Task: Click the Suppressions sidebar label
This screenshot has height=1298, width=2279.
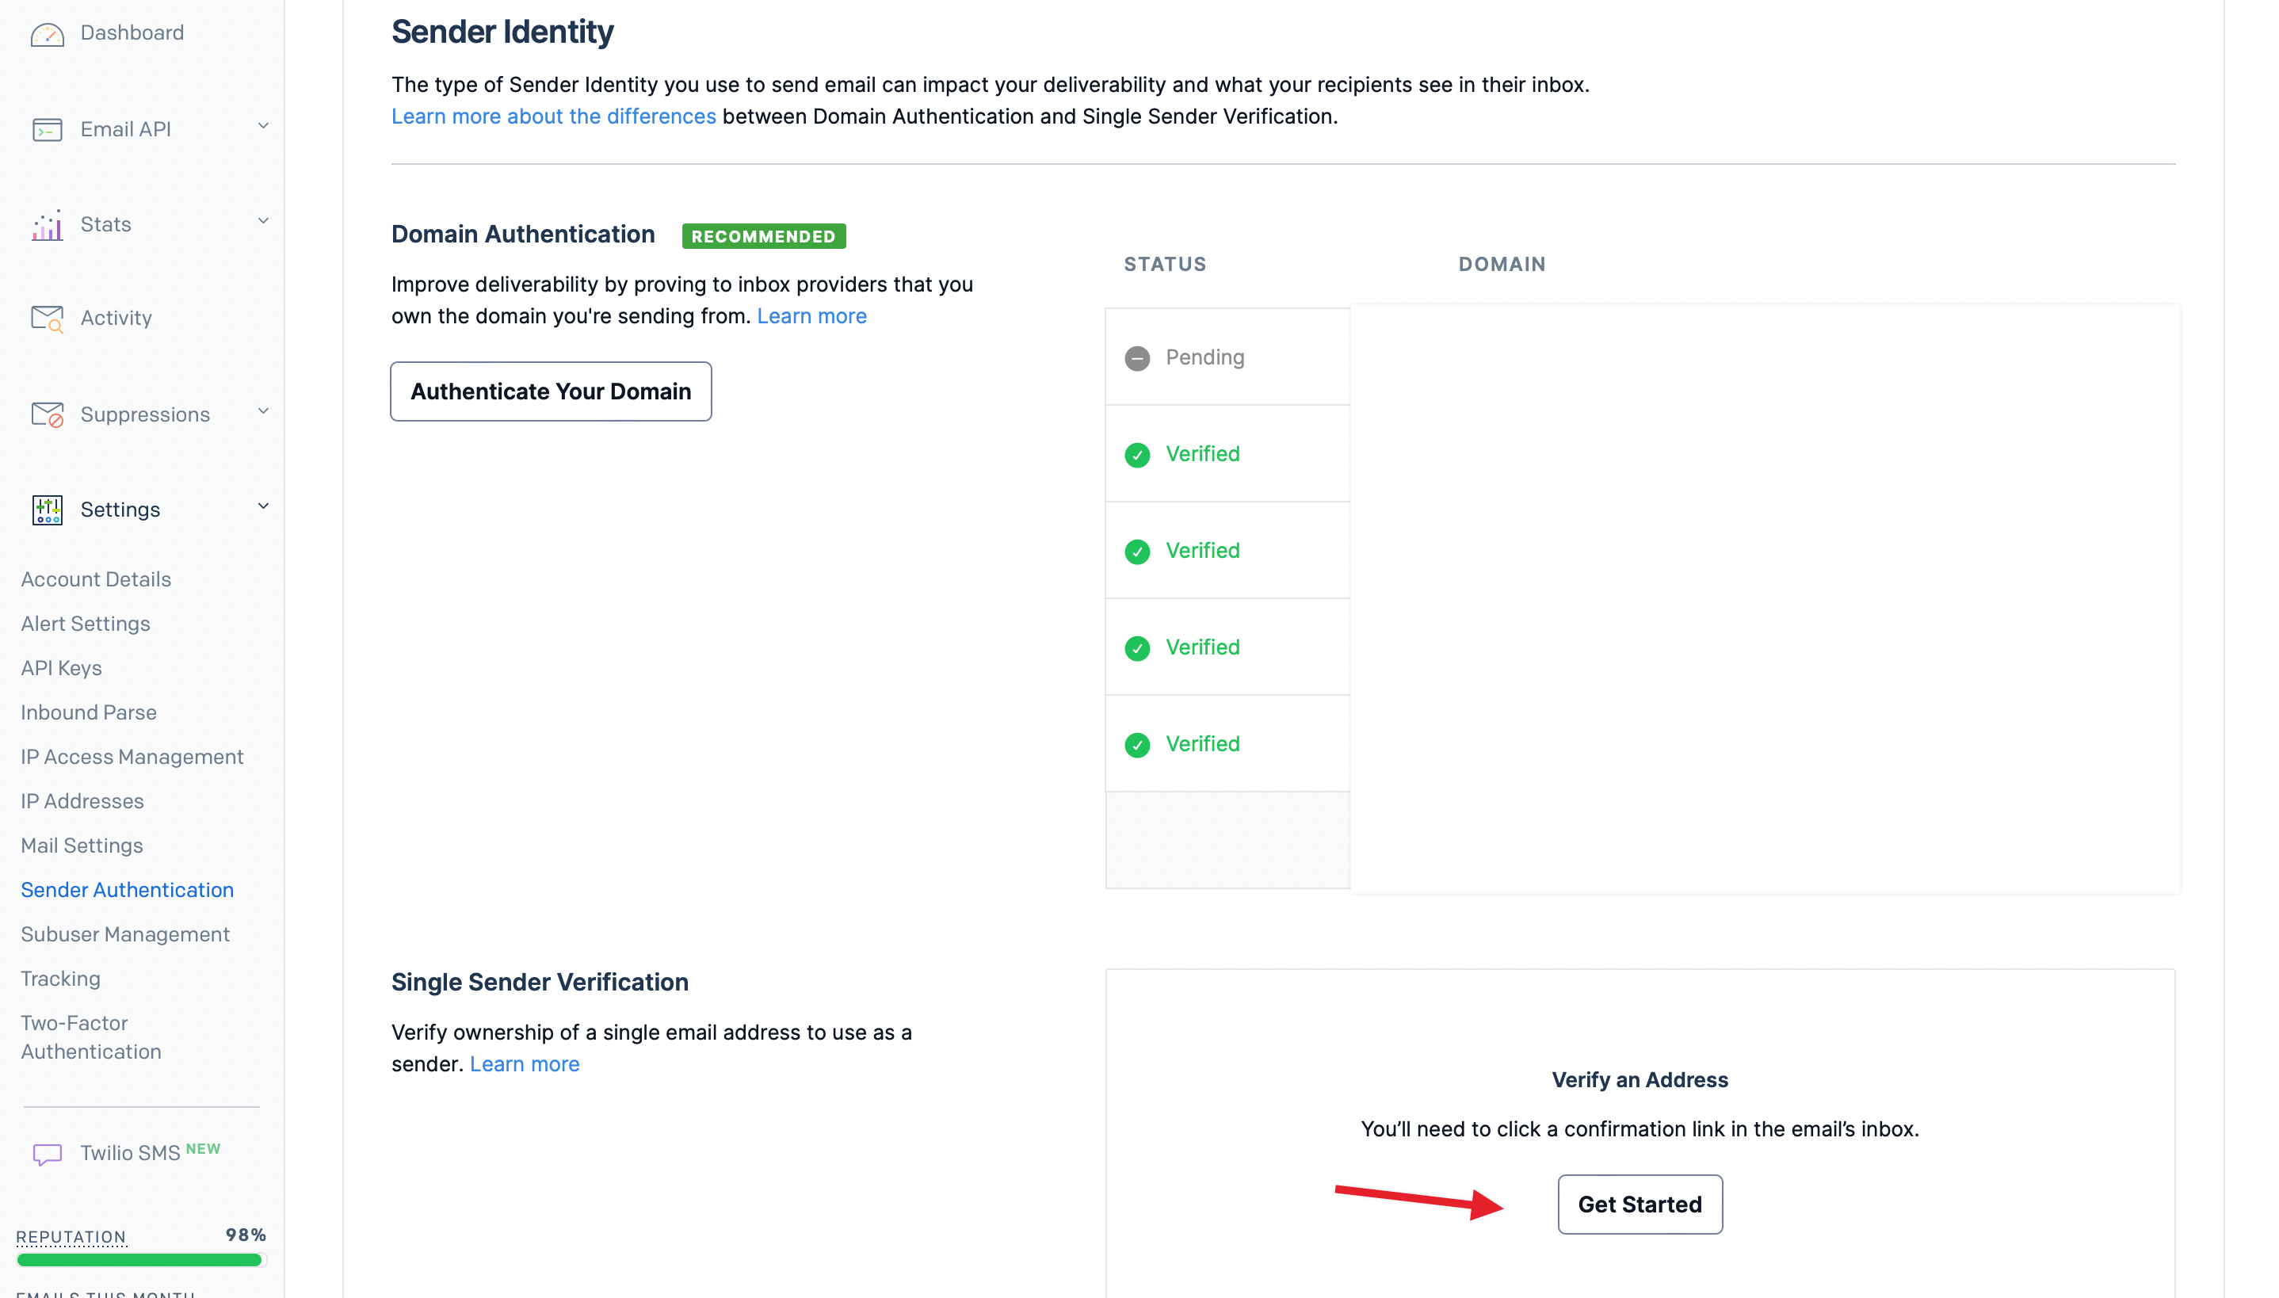Action: pos(145,414)
